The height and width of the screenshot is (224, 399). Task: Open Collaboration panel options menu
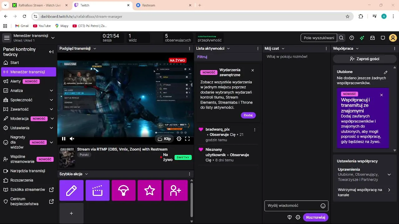(x=395, y=49)
